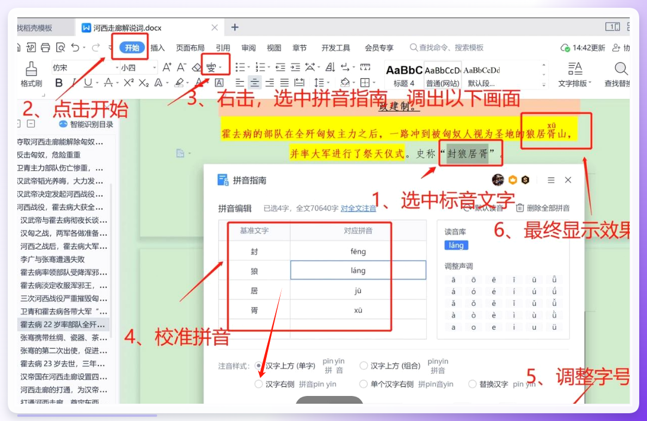The image size is (647, 421).
Task: Click the Character Border icon
Action: point(219,83)
